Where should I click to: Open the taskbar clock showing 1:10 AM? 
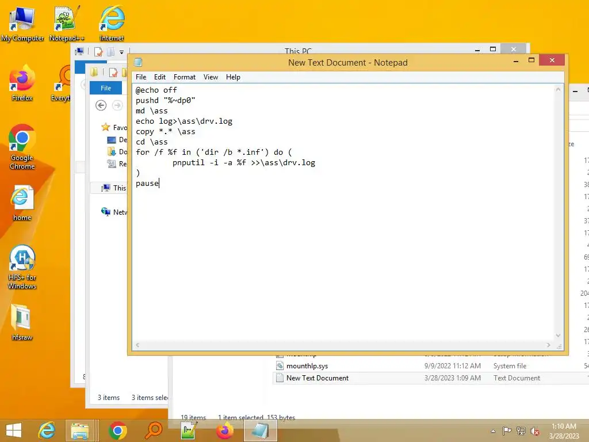point(564,431)
